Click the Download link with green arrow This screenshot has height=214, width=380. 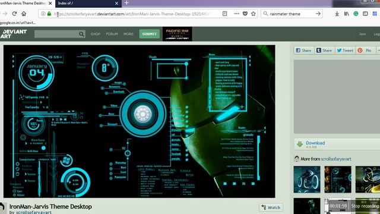pyautogui.click(x=315, y=143)
